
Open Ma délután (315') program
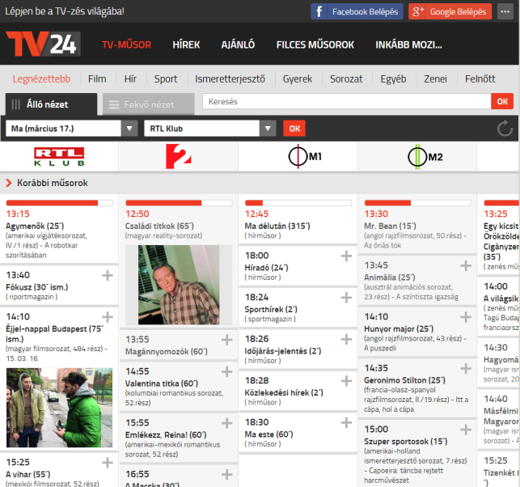point(277,227)
